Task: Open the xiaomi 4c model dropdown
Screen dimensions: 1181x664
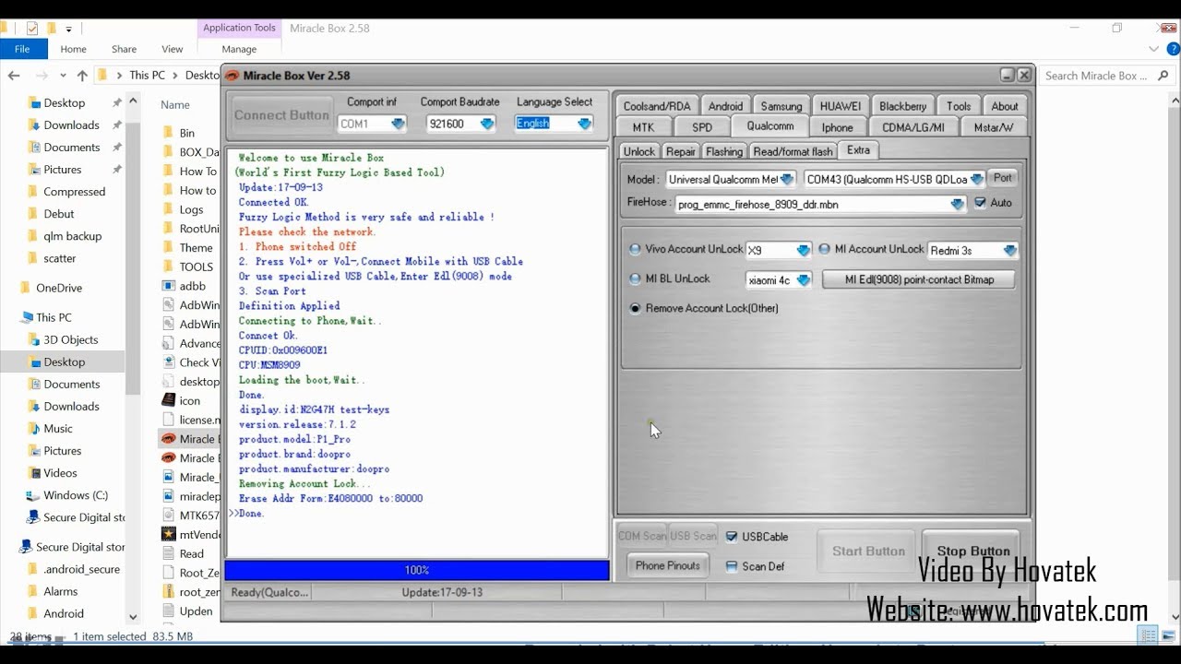Action: pos(803,280)
